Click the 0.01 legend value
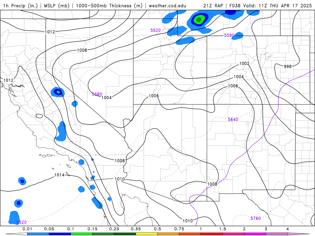This screenshot has height=236, width=315. [x=27, y=229]
